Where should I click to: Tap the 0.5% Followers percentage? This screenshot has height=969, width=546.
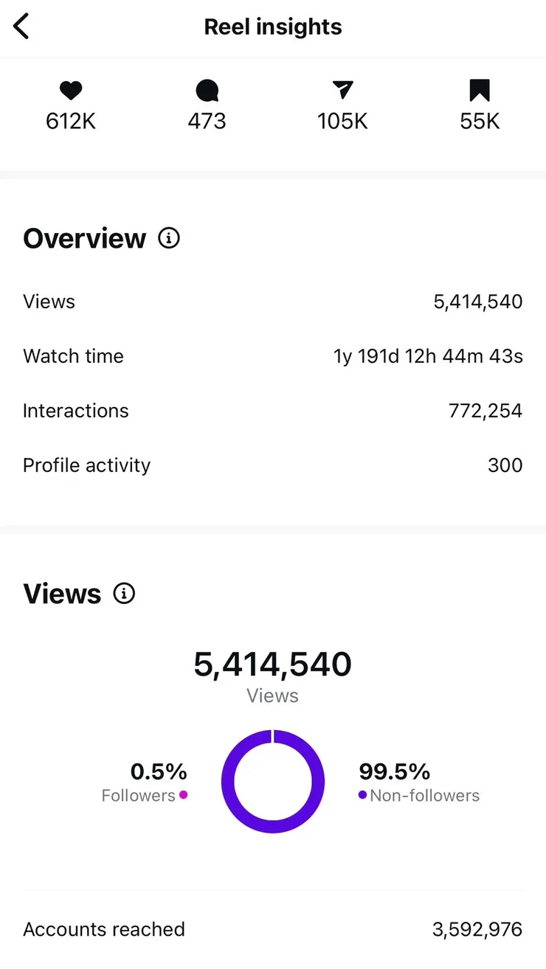coord(159,771)
